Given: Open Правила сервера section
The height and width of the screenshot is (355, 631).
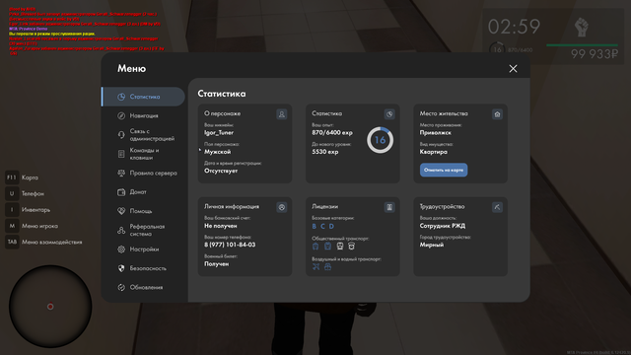Looking at the screenshot, I should (143, 174).
